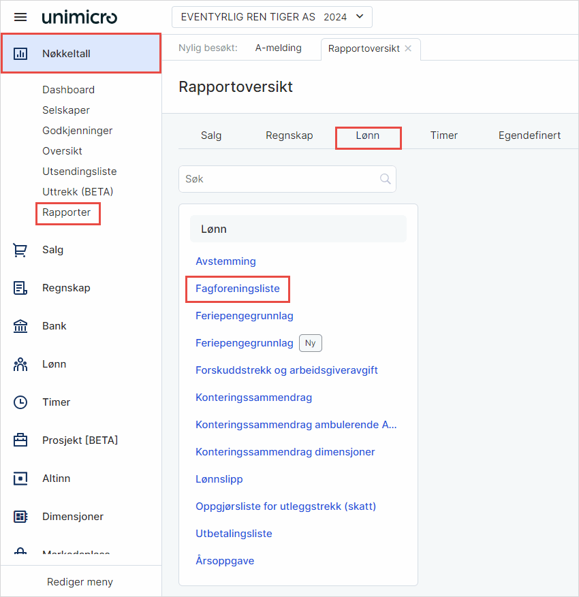
Task: Click the Timer clock icon
Action: 20,402
